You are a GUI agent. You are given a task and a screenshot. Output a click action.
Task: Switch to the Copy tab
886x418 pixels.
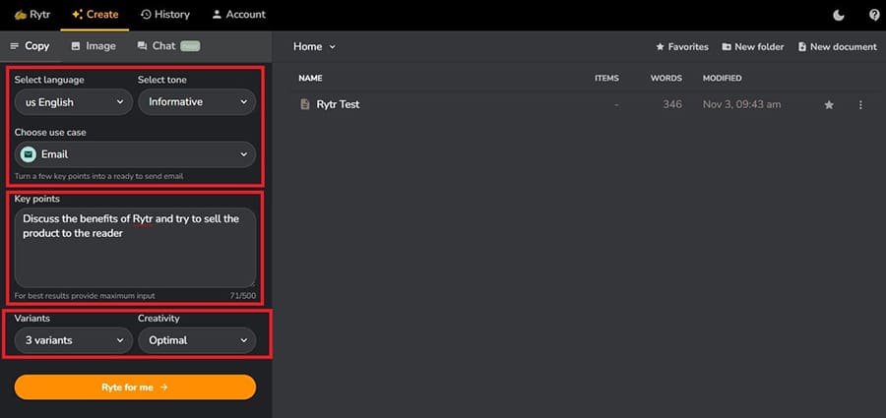tap(30, 46)
